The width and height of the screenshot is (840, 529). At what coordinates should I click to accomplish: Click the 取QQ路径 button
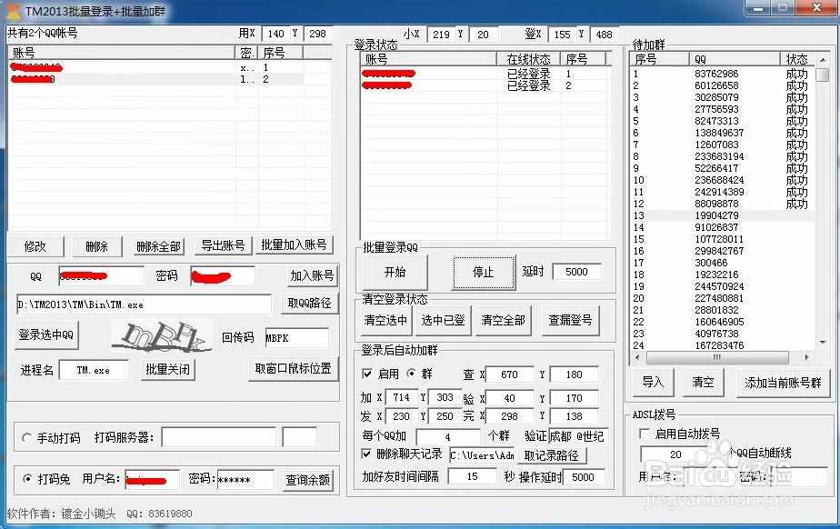[310, 303]
